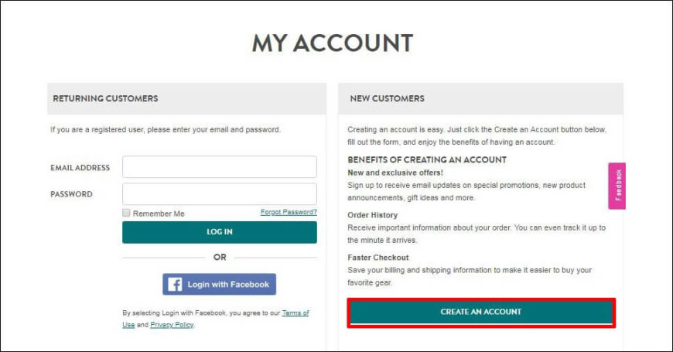This screenshot has height=352, width=673.
Task: Choose Login with Facebook button
Action: pyautogui.click(x=220, y=284)
